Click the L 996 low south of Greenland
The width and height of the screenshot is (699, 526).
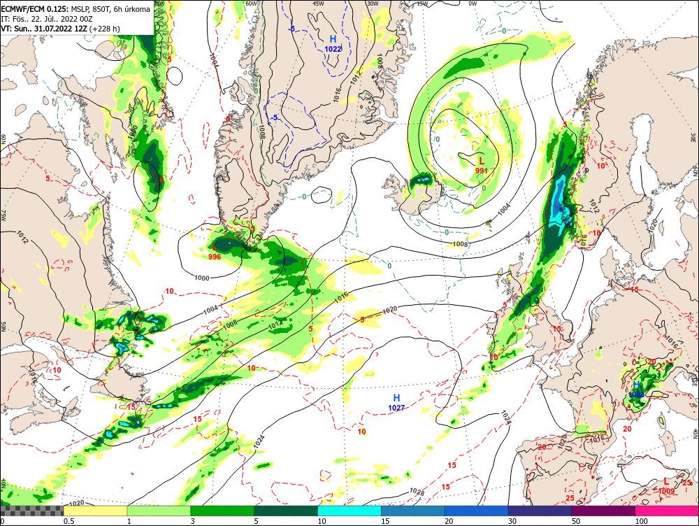point(215,252)
